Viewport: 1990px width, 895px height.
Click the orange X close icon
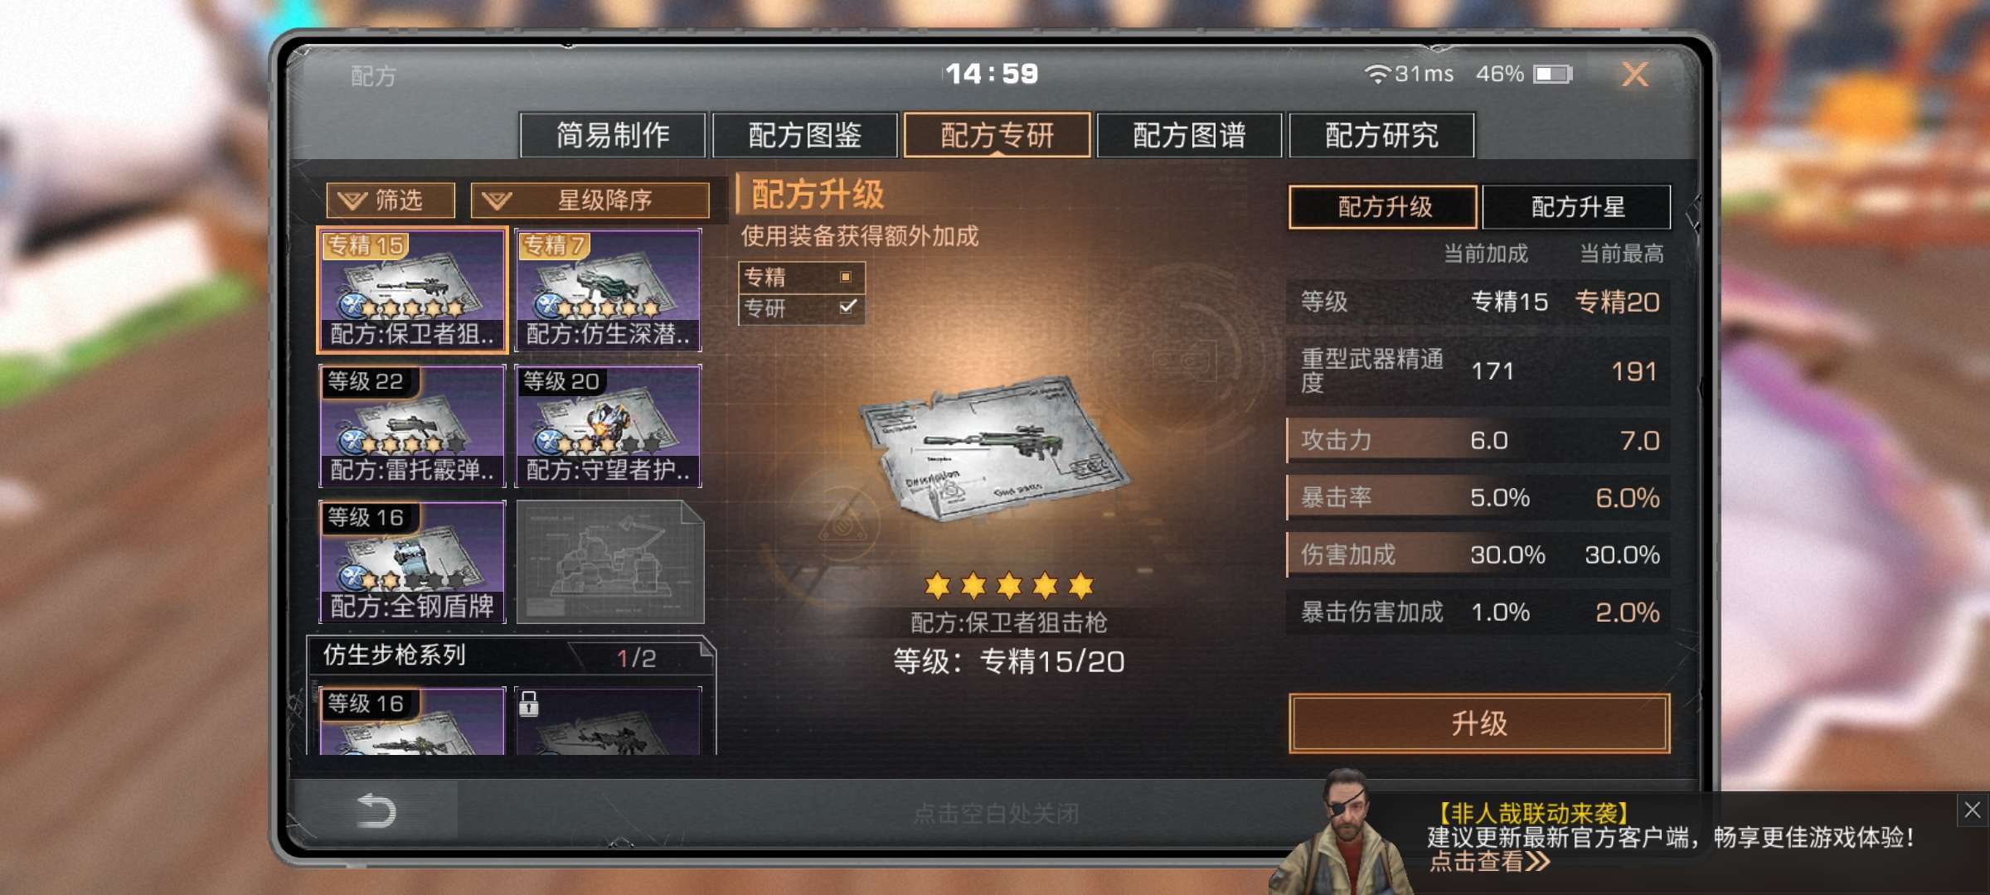pyautogui.click(x=1634, y=75)
